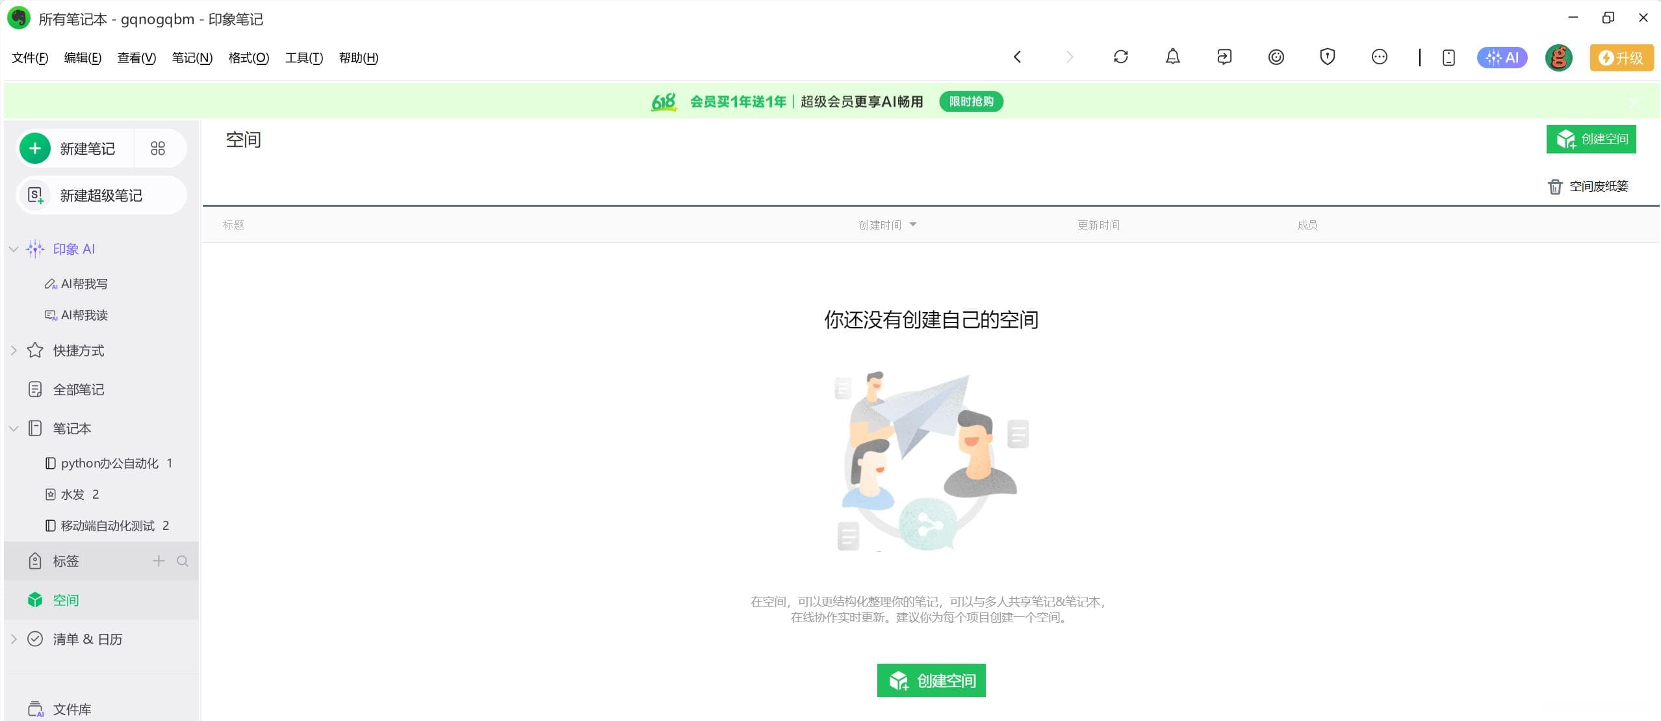
Task: Collapse the 印象 AI section chevron
Action: pyautogui.click(x=14, y=249)
